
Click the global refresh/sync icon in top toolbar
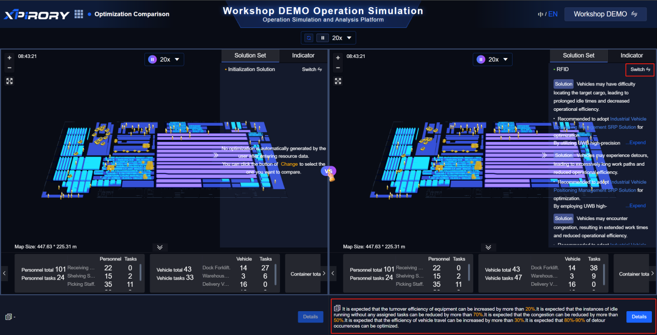point(309,38)
